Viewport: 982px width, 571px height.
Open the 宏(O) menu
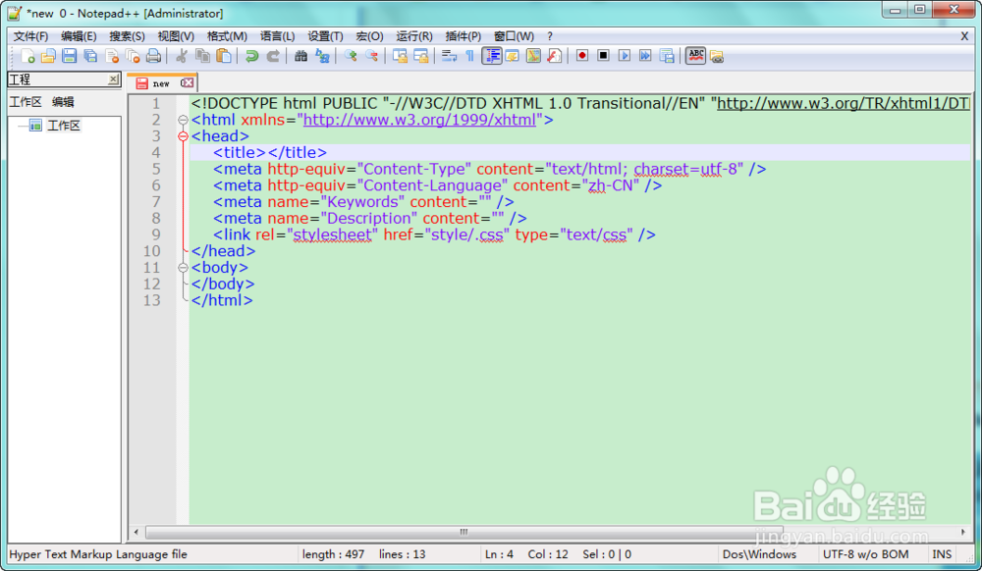click(369, 36)
